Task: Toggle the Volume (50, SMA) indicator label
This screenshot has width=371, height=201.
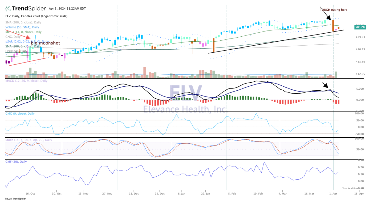Action: point(22,27)
